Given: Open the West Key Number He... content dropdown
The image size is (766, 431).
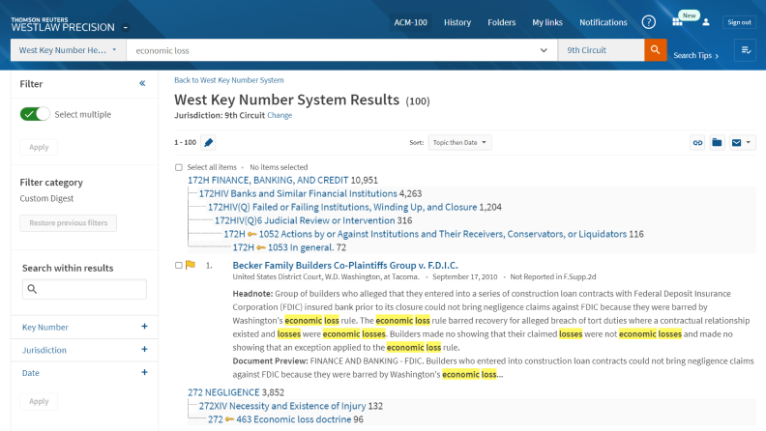Looking at the screenshot, I should (x=69, y=50).
